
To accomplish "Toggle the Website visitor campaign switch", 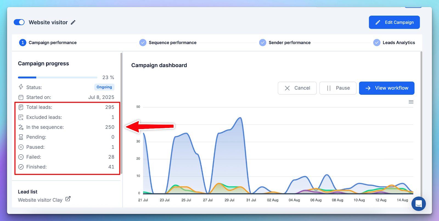I will pos(19,22).
